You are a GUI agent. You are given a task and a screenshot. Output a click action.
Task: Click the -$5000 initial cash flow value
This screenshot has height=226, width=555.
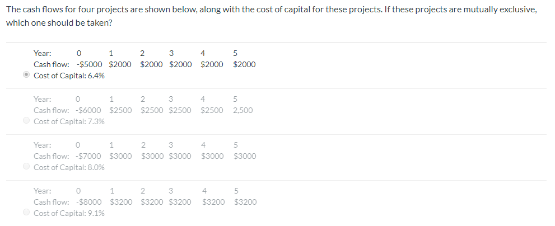tap(89, 64)
